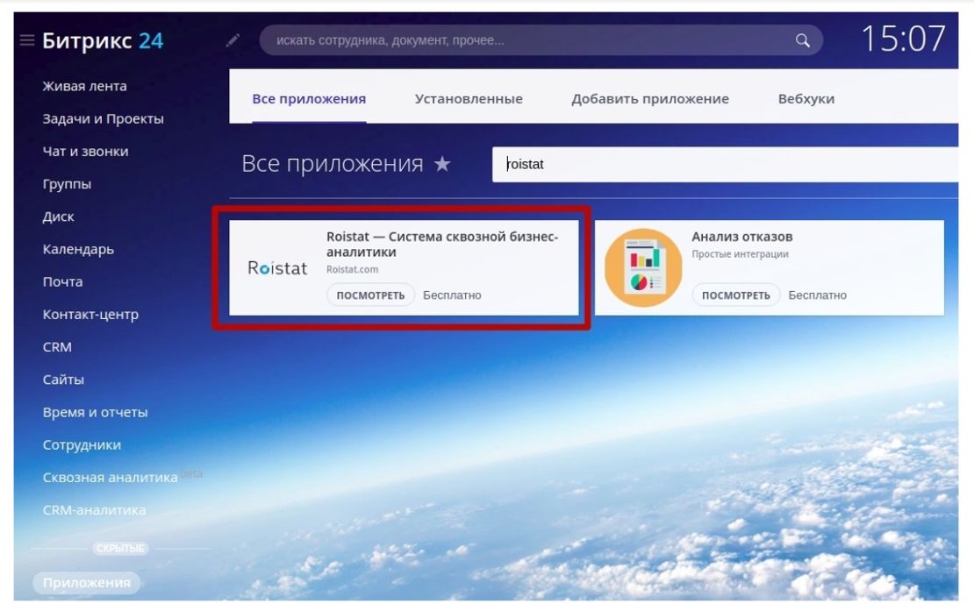
Task: Open Почта in the sidebar
Action: (x=62, y=281)
